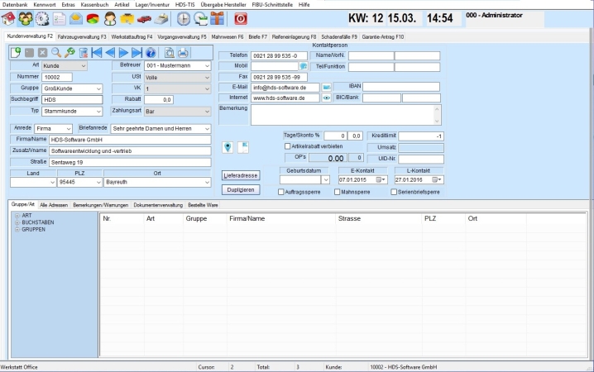Click the new customer record icon
Image resolution: width=594 pixels, height=372 pixels.
[16, 52]
